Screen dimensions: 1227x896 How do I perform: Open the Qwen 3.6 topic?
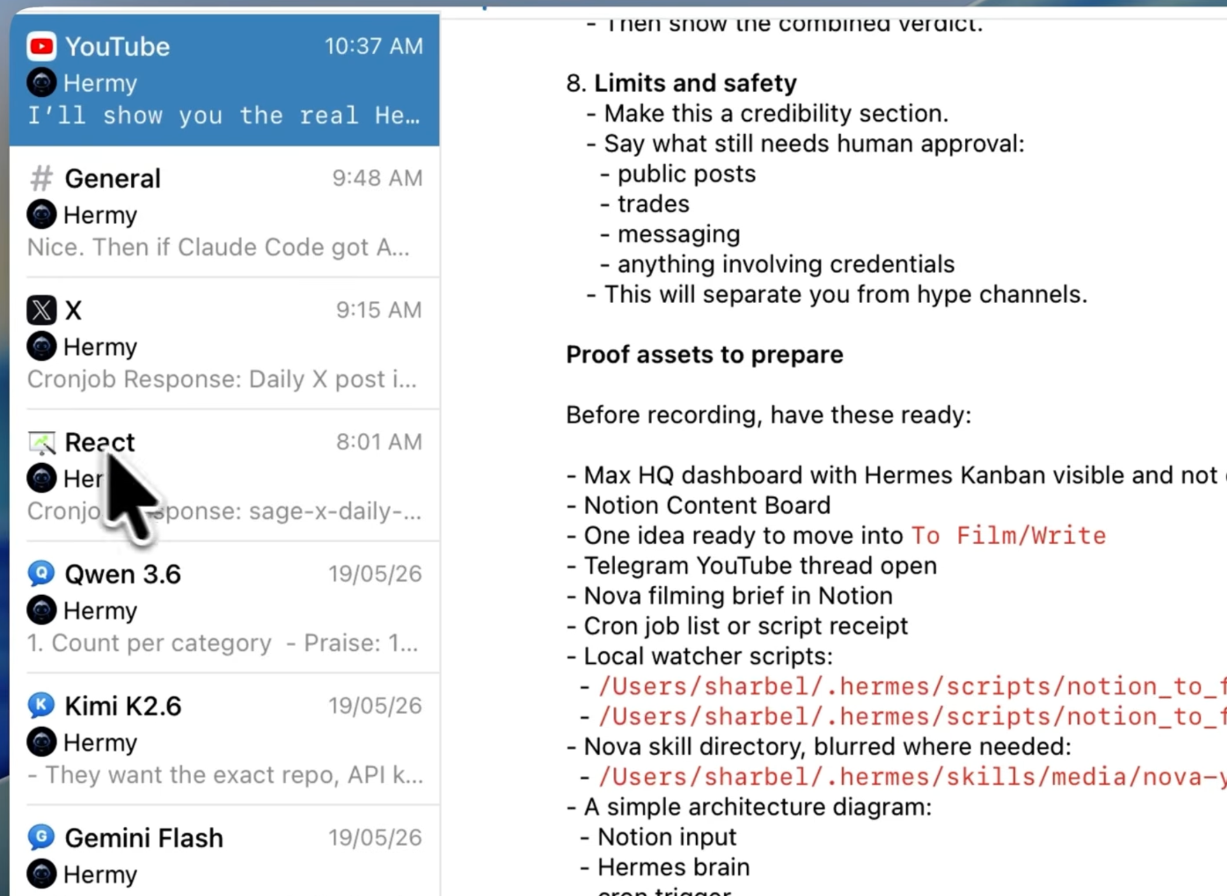225,607
